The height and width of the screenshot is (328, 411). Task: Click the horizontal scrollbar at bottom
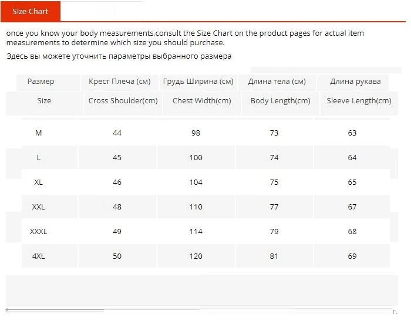(x=199, y=310)
